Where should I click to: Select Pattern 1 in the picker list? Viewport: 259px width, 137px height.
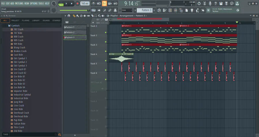[75, 27]
